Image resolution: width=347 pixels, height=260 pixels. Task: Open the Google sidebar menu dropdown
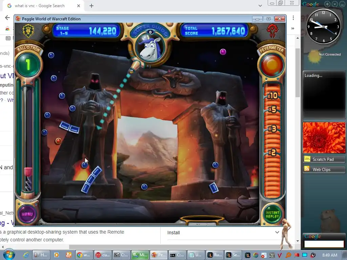pos(335,4)
